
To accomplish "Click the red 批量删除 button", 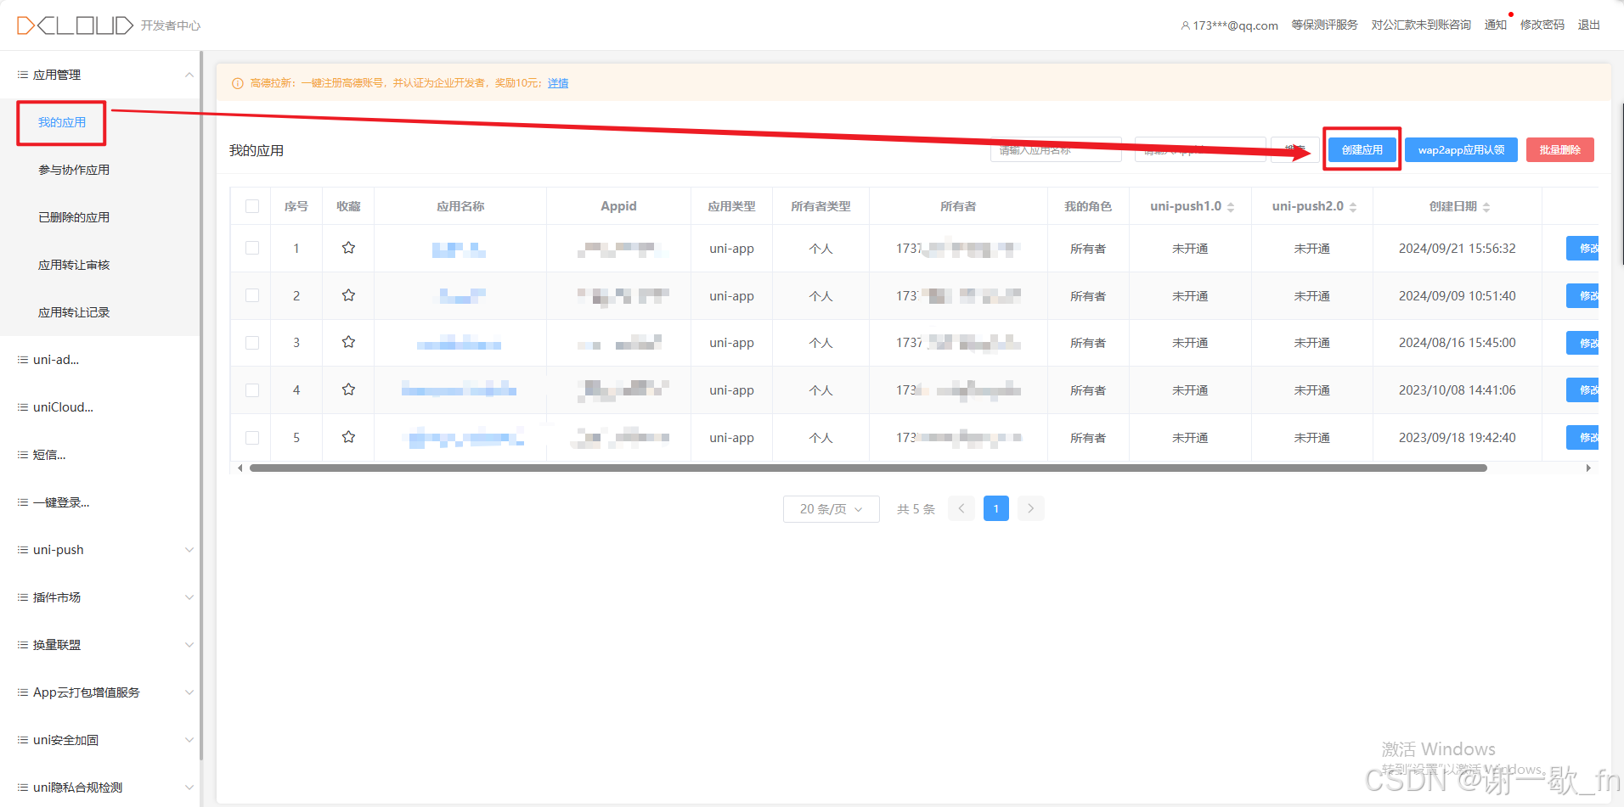I will pyautogui.click(x=1559, y=149).
